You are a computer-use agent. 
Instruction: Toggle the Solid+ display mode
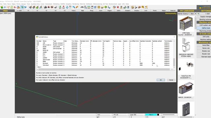point(119,10)
